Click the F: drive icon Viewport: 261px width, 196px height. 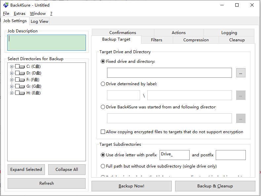click(x=22, y=80)
